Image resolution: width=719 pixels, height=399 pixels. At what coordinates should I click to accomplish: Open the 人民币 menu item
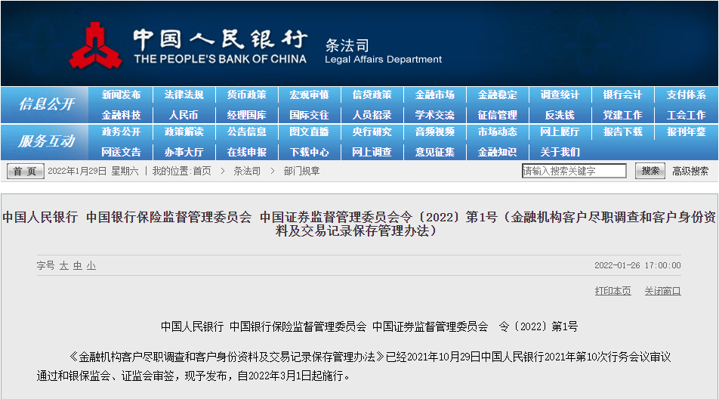tap(184, 115)
